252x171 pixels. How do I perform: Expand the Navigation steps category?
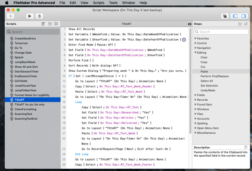[x=195, y=48]
